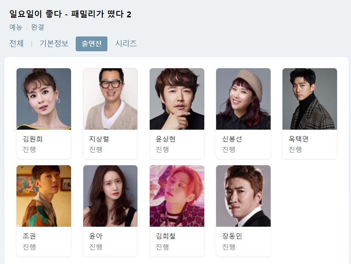Switch to the 기본정보 tab

[x=54, y=44]
